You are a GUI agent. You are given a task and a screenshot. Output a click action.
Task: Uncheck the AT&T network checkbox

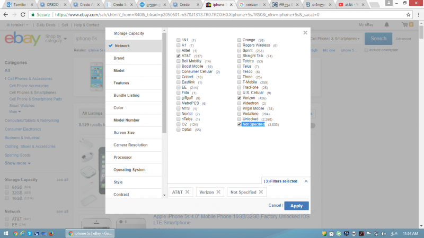(179, 56)
